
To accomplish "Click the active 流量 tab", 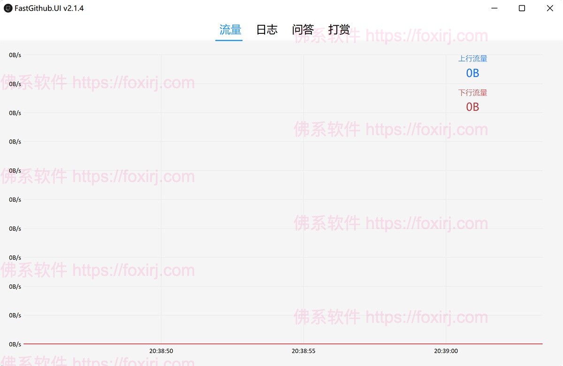I will (x=229, y=29).
